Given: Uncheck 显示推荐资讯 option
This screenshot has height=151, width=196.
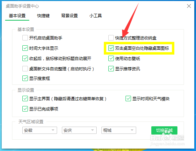Looking at the screenshot, I should coord(111,69).
